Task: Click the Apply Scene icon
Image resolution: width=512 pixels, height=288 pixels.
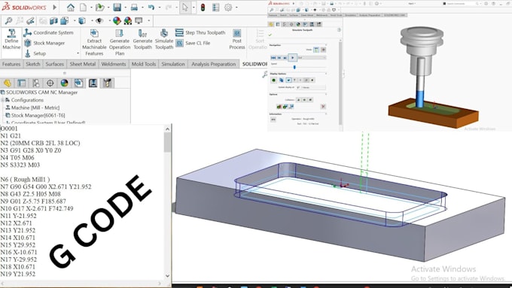Action: pos(128,21)
